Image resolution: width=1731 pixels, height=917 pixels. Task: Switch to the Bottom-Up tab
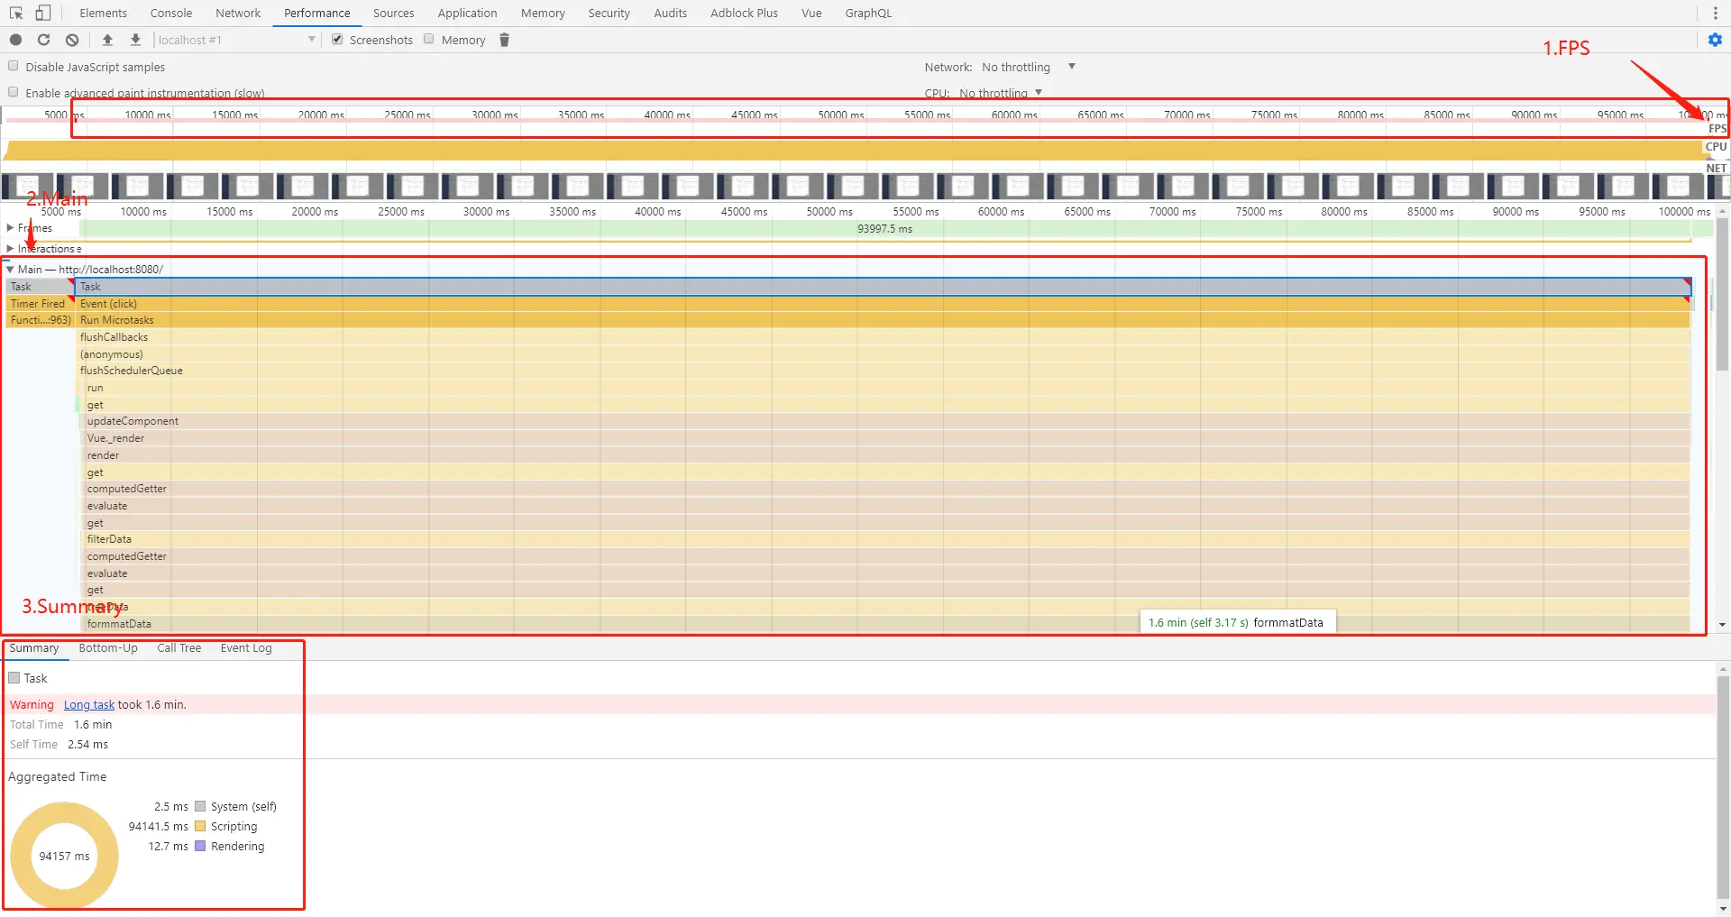pos(108,648)
